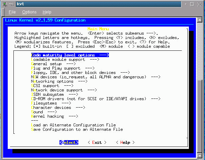The width and height of the screenshot is (205, 160).
Task: Close the kvt window
Action: pos(200,4)
